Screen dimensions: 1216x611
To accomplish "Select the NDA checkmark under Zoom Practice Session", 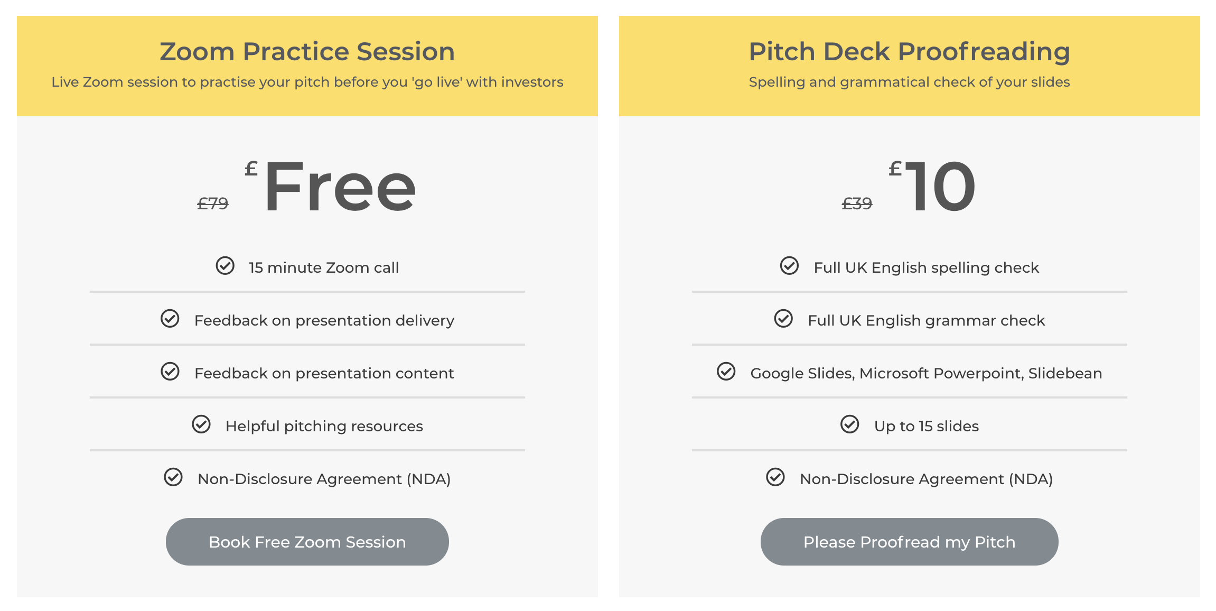I will pyautogui.click(x=173, y=478).
